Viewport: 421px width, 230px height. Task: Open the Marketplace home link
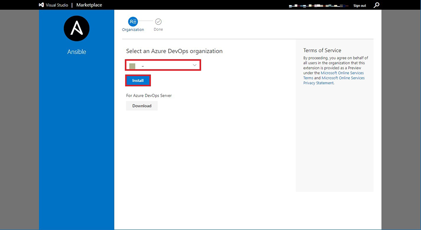pyautogui.click(x=89, y=5)
